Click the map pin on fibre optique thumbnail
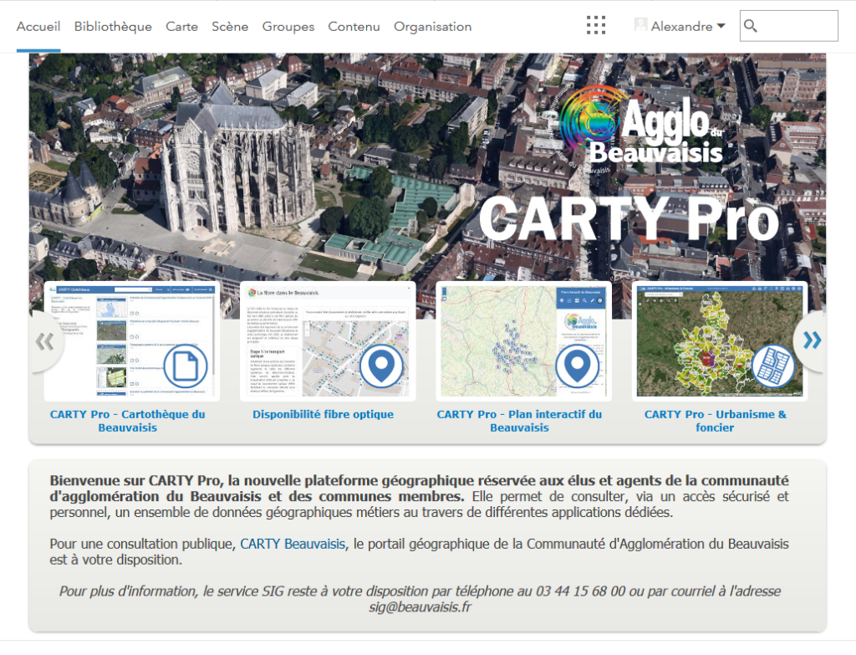 point(381,366)
